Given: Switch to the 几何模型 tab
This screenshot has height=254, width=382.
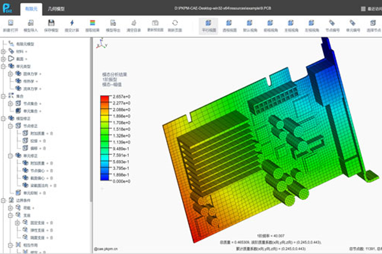Looking at the screenshot, I should tap(57, 8).
